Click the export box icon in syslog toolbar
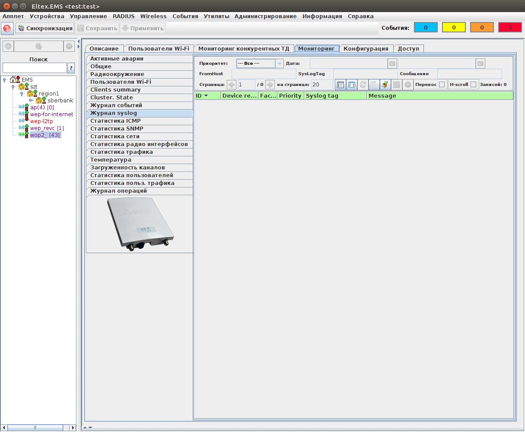525x432 pixels. 385,85
